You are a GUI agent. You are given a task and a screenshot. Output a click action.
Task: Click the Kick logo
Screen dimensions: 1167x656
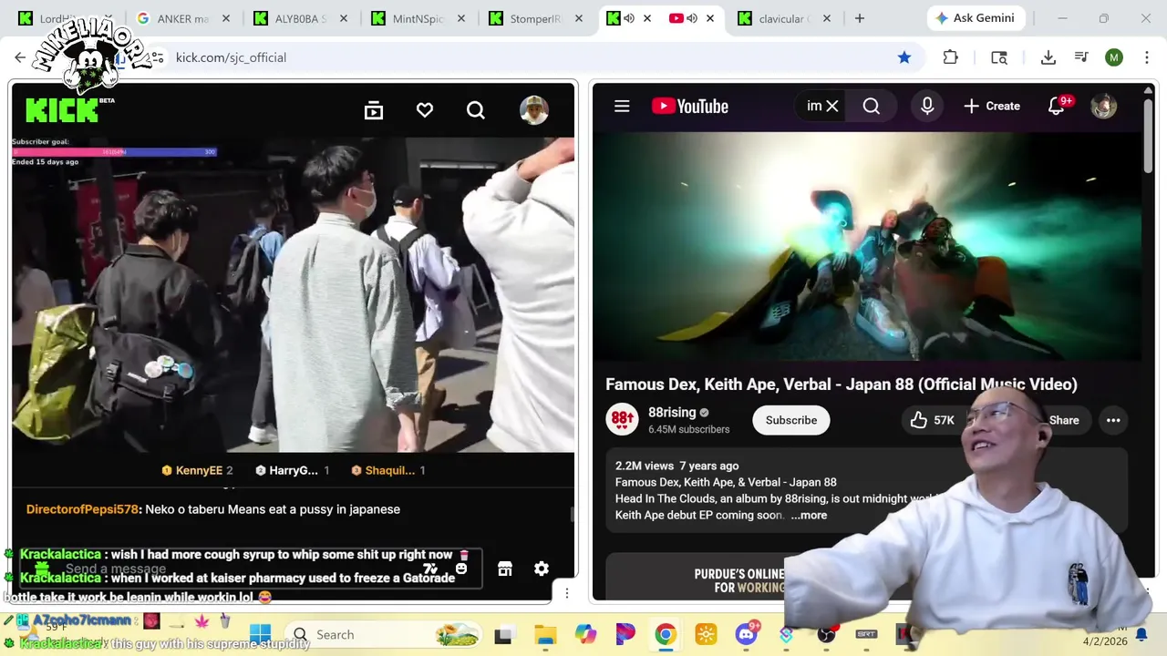[61, 109]
